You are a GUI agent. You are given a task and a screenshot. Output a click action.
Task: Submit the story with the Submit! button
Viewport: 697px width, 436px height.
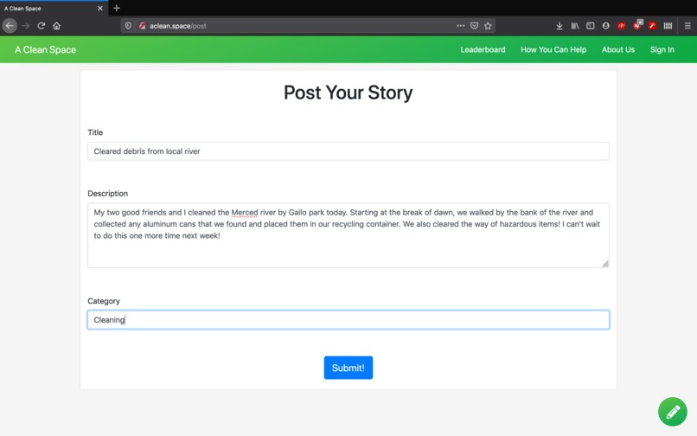[x=348, y=368]
